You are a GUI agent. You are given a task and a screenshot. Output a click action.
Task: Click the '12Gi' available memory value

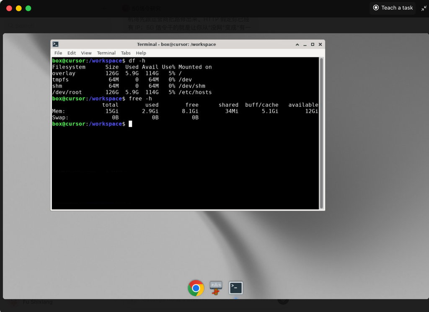312,111
